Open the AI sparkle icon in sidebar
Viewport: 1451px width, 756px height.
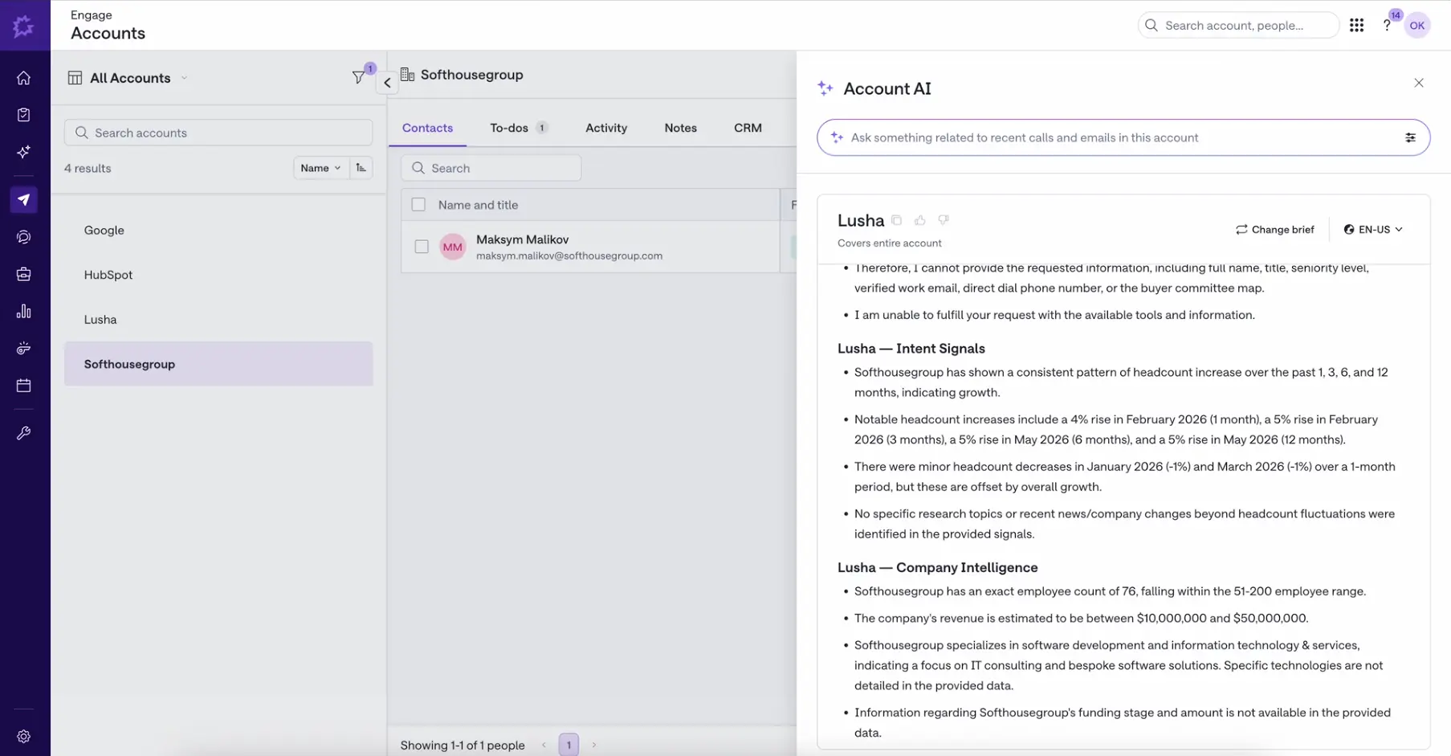[24, 152]
